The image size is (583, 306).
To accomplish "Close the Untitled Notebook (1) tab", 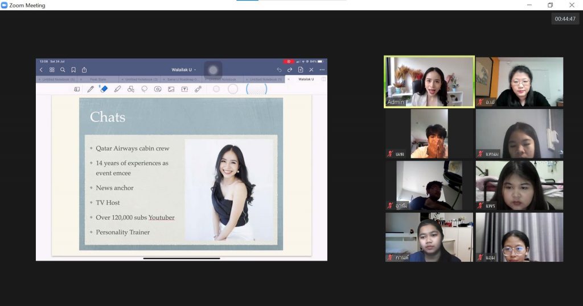I will click(x=247, y=79).
